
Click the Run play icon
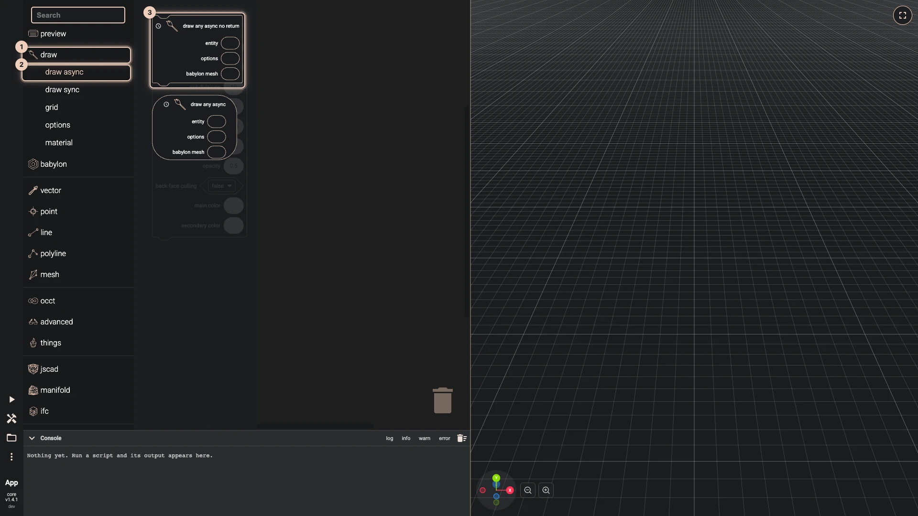pos(11,399)
